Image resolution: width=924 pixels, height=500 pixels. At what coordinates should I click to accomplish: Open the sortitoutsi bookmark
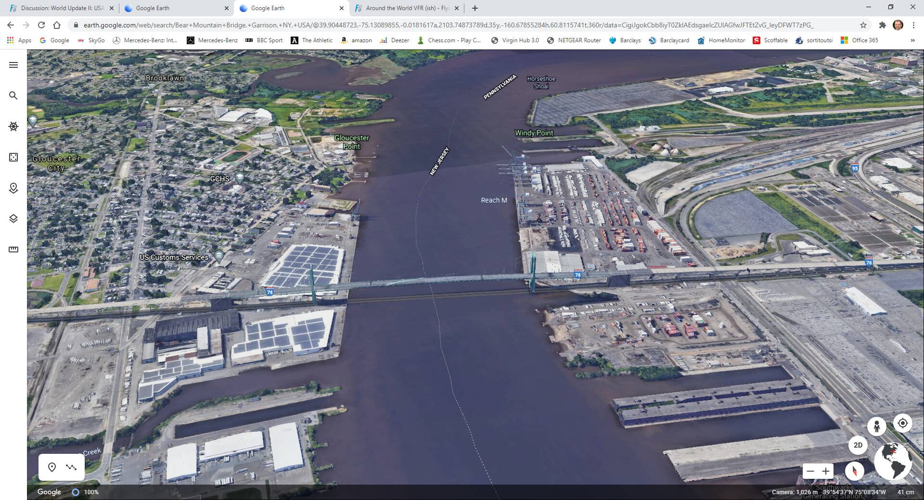[814, 40]
